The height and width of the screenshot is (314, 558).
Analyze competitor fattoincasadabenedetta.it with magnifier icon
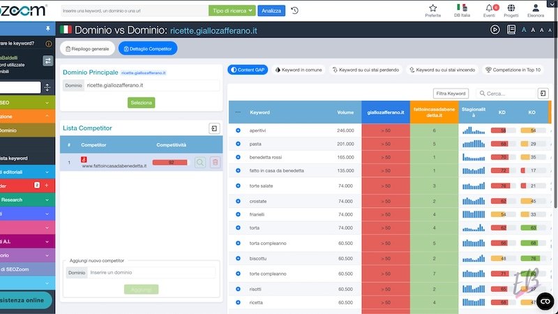tap(200, 163)
